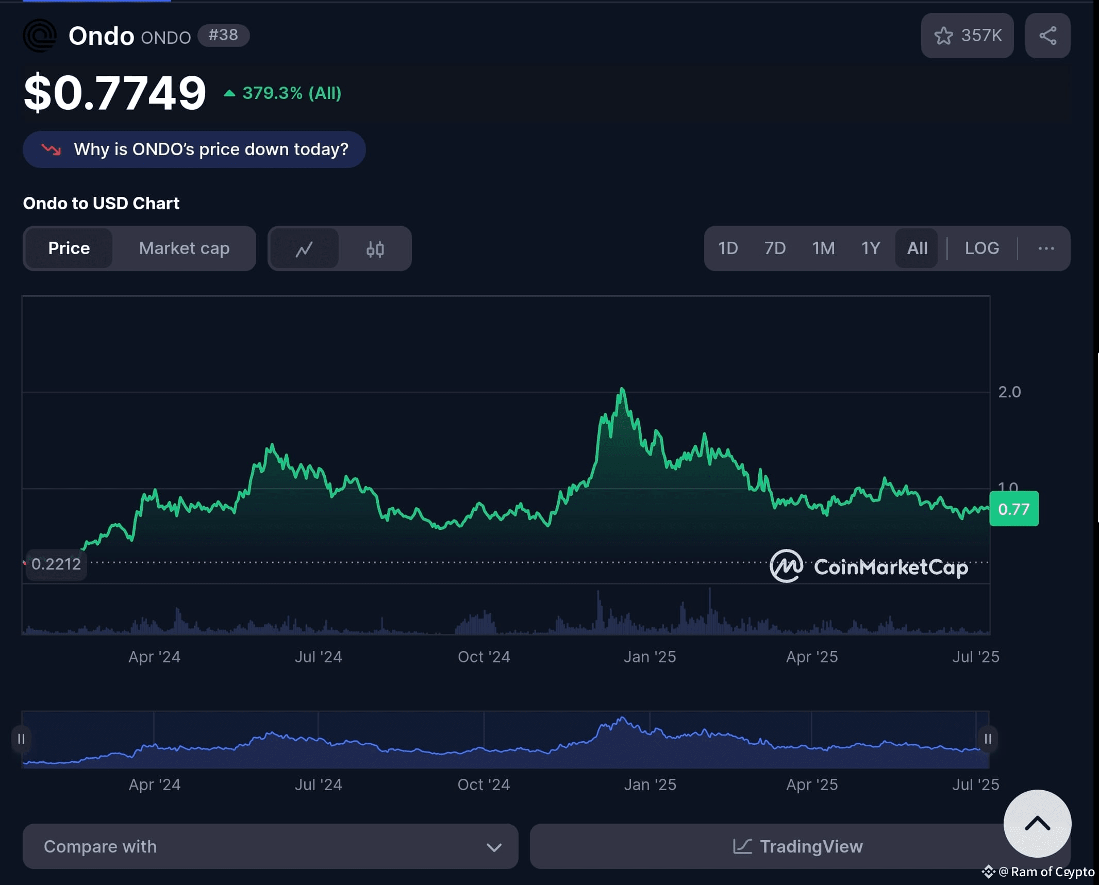Choose the 7D time range

coord(775,248)
